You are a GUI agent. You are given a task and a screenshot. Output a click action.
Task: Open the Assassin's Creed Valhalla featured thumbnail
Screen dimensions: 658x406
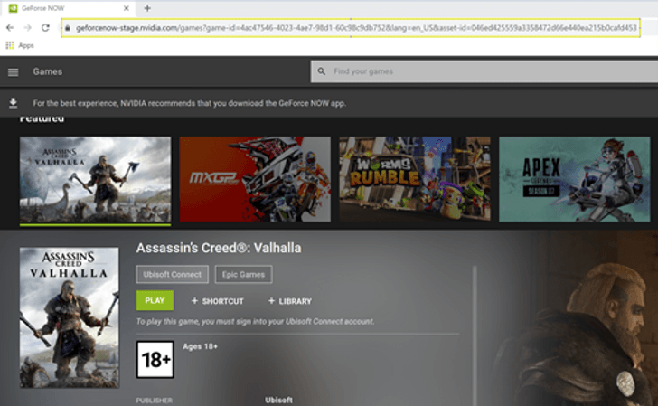click(95, 179)
